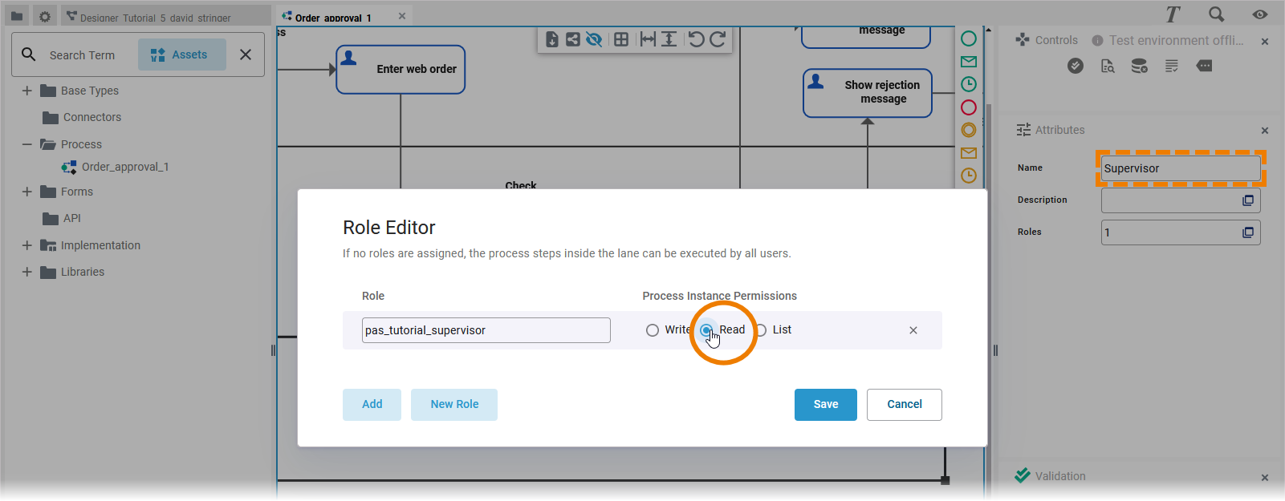The height and width of the screenshot is (501, 1285).
Task: Select the Read permission radio button
Action: click(x=706, y=330)
